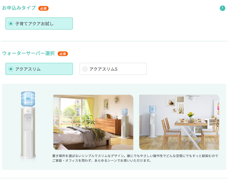The image size is (230, 186).
Task: Click the water bottle atop the standalone server
Action: coord(28,99)
